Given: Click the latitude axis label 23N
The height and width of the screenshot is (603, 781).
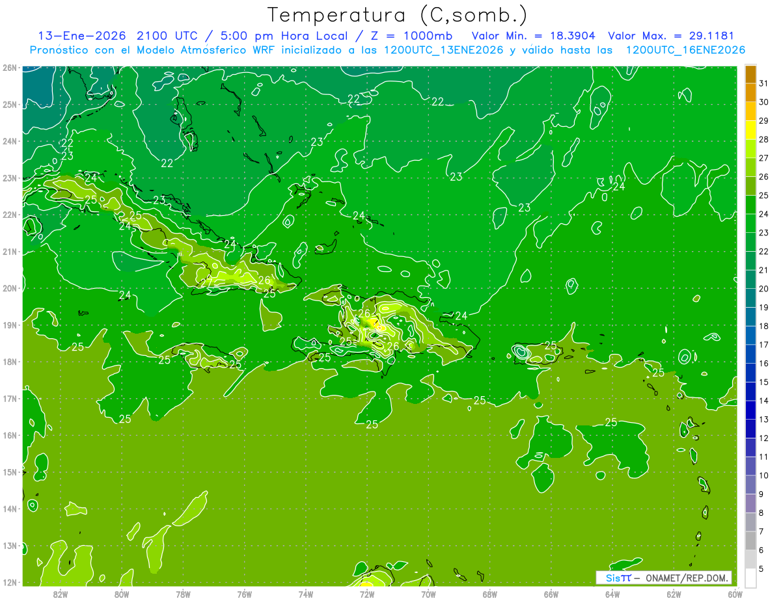Looking at the screenshot, I should (10, 178).
